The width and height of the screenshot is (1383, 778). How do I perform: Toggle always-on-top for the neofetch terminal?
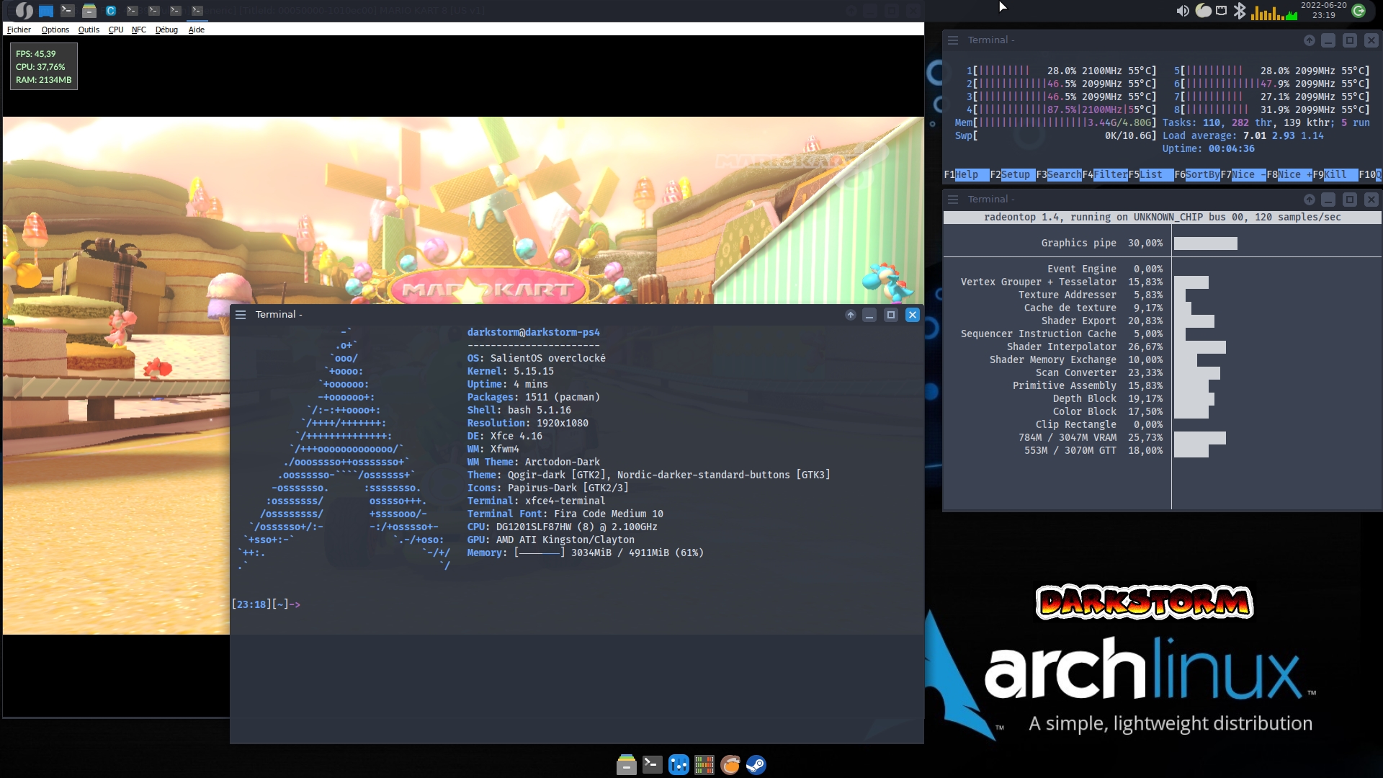pyautogui.click(x=851, y=315)
